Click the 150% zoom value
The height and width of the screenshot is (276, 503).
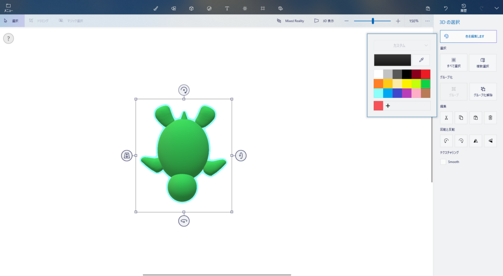[413, 21]
